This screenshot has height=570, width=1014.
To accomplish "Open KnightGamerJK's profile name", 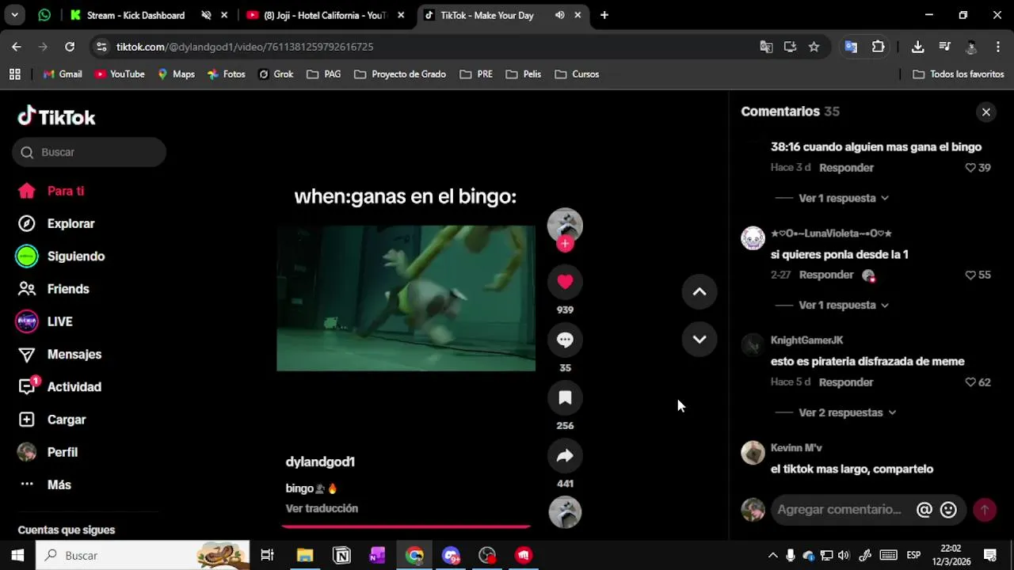I will (806, 340).
